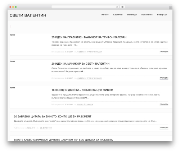This screenshot has height=152, width=180.
Task: Click hover thumbnail of Трифон Зарезан article
Action: pyautogui.click(x=12, y=35)
